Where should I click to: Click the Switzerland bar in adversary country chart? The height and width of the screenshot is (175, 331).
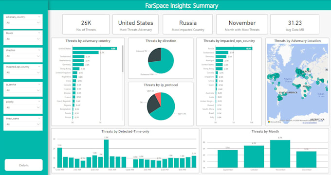click(78, 56)
